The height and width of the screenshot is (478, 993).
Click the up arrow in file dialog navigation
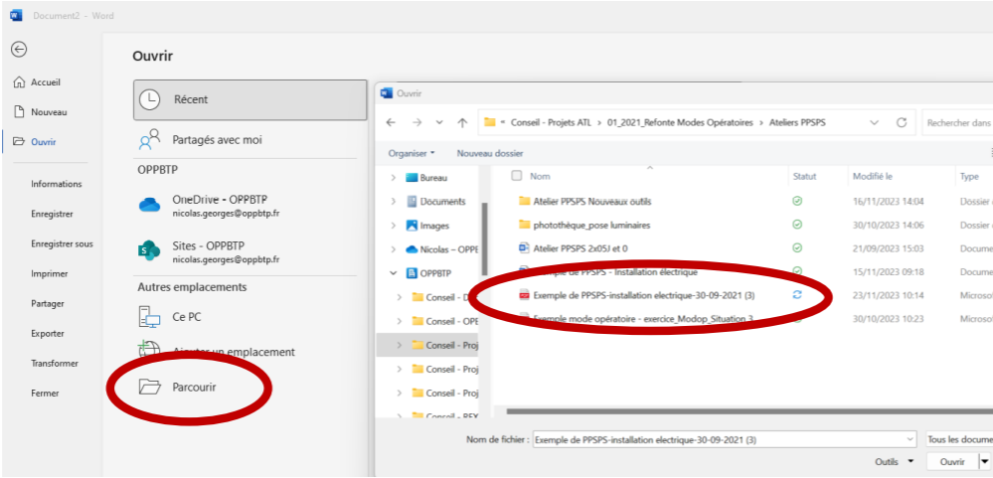(x=462, y=123)
